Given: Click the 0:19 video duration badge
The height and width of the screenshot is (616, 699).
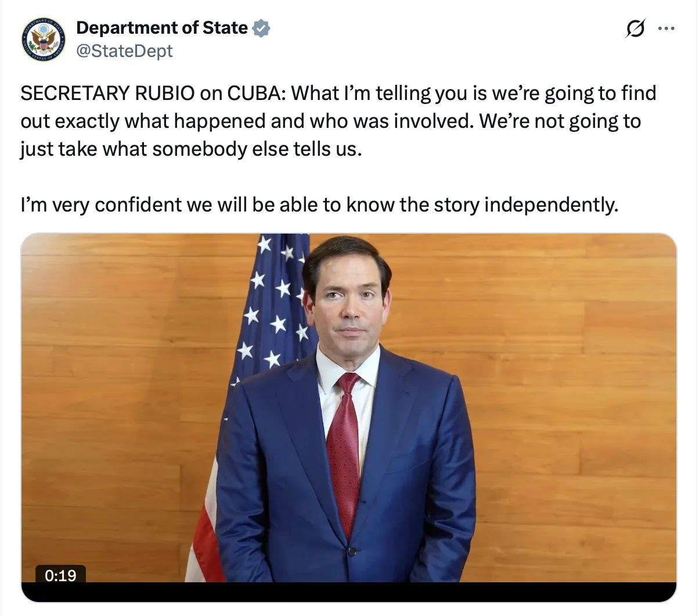Looking at the screenshot, I should point(60,575).
